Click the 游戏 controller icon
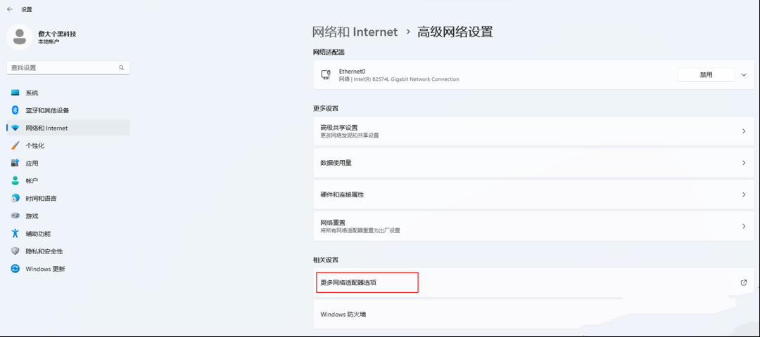Viewport: 760px width, 337px height. tap(15, 216)
